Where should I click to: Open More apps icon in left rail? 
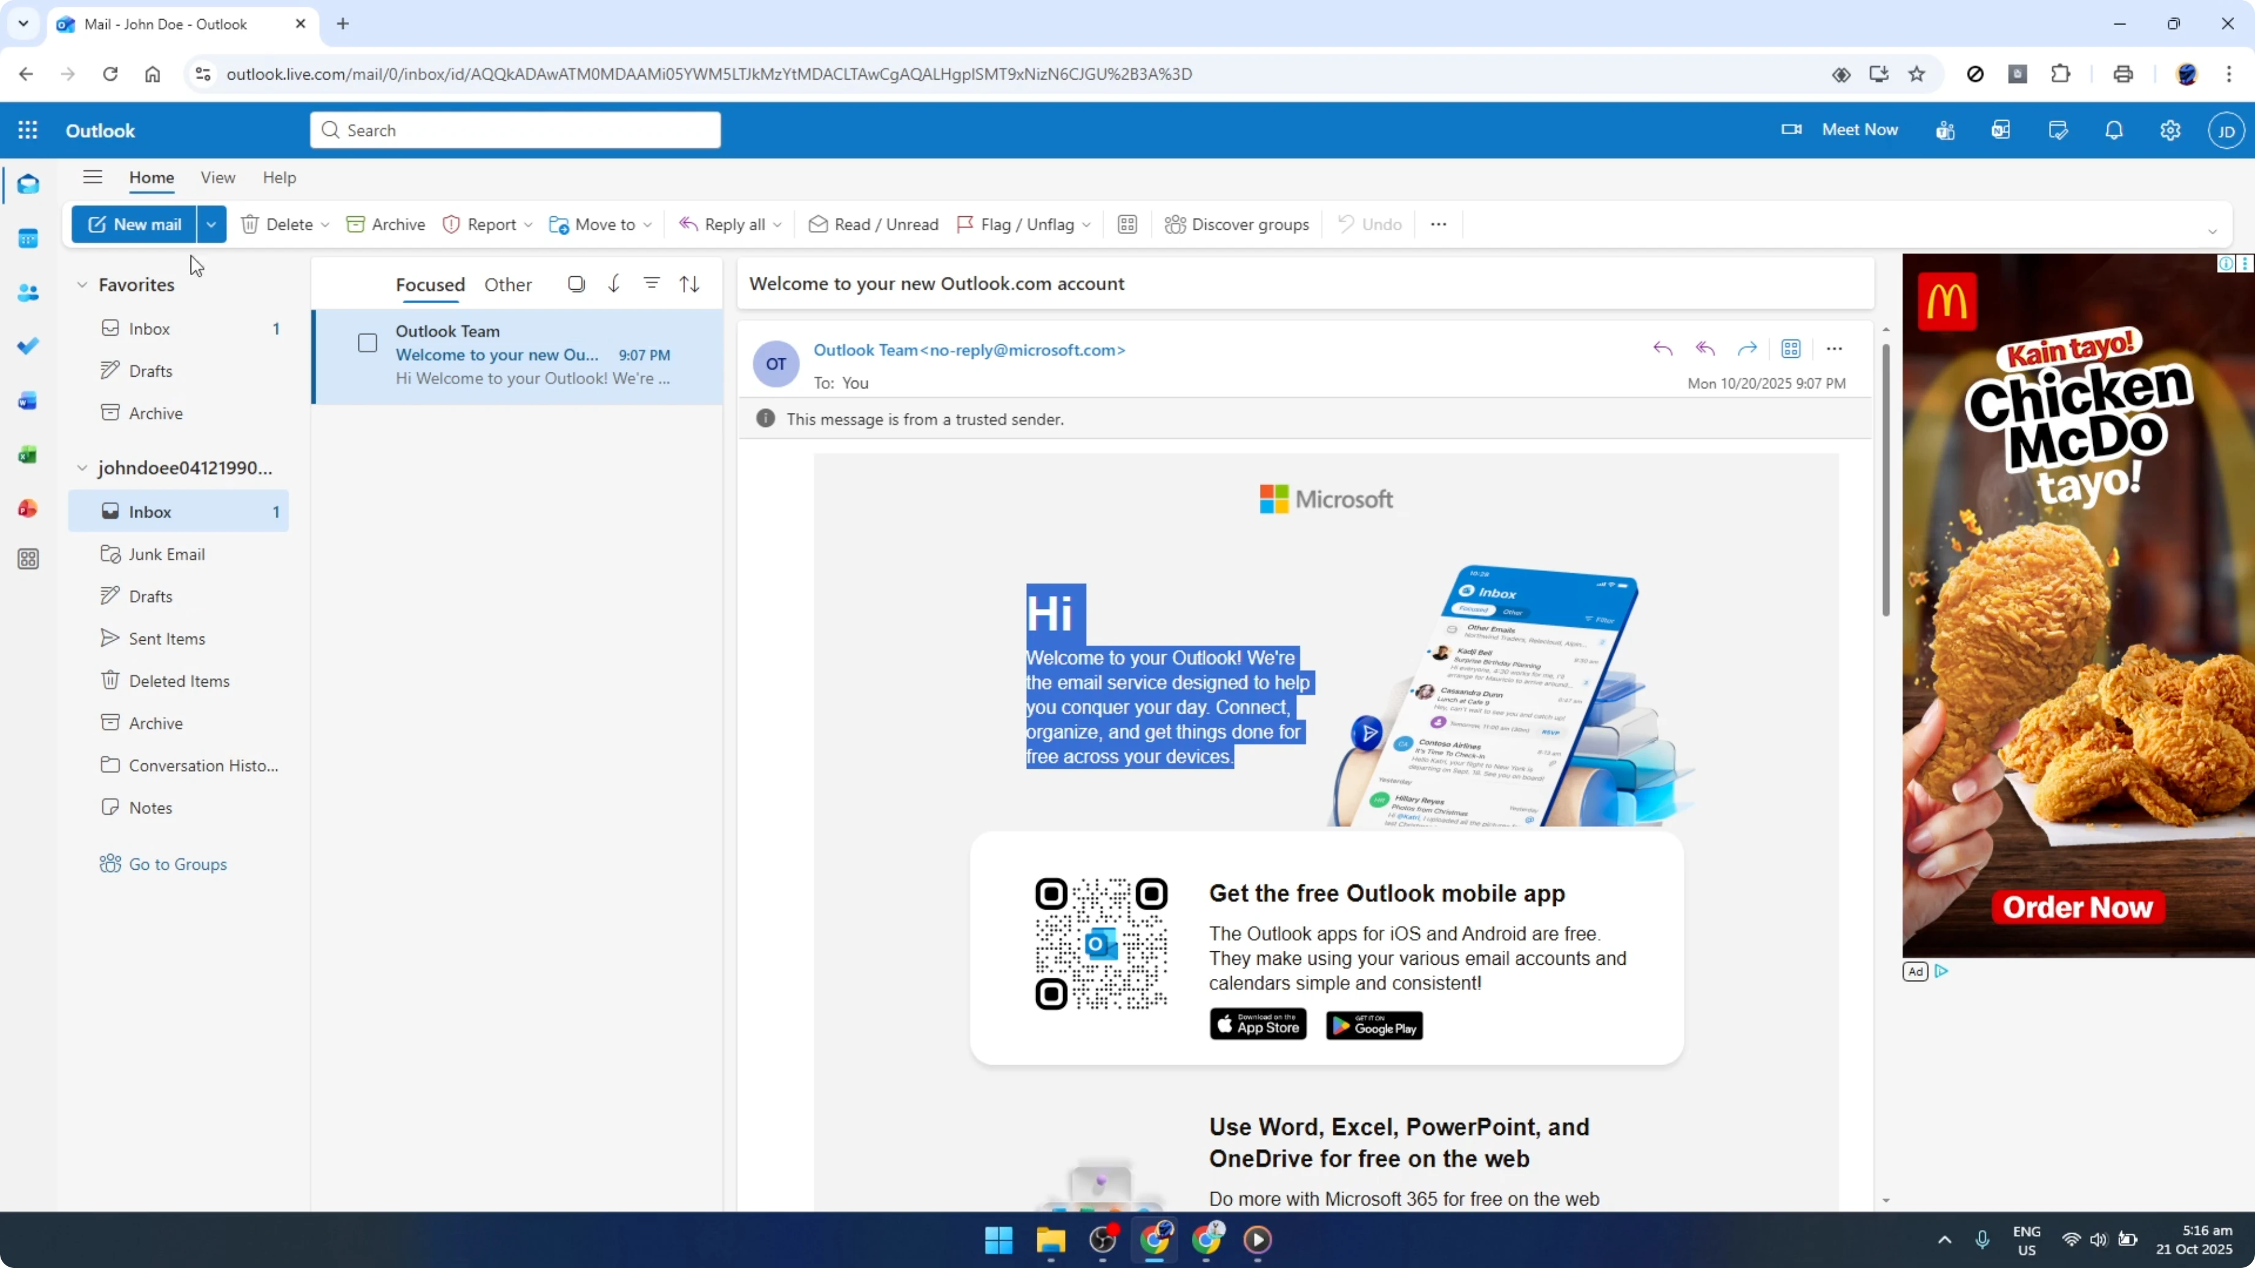[x=28, y=559]
